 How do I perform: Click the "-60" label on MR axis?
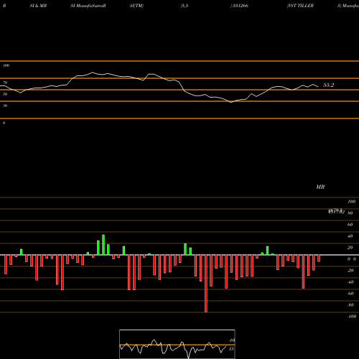350,294
